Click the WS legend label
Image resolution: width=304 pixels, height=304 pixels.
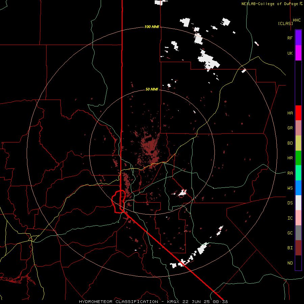290,188
